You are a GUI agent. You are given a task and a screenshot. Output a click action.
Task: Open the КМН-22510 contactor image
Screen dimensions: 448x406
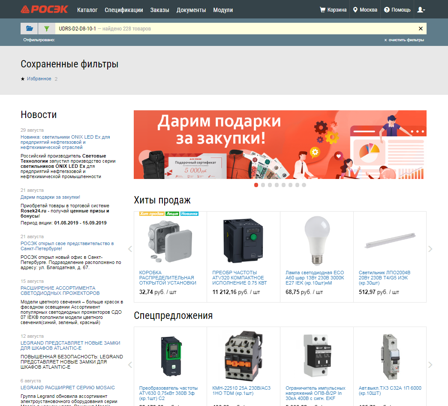[x=244, y=356]
